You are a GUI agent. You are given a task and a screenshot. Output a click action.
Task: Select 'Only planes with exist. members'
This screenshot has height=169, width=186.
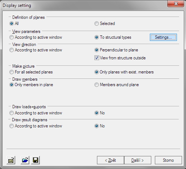(x=124, y=72)
